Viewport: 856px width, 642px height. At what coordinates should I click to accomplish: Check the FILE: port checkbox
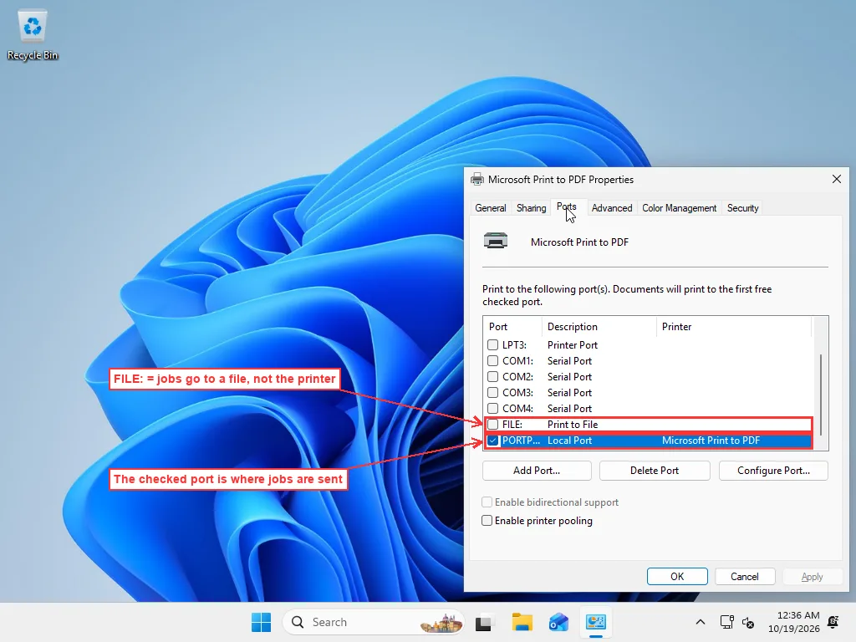[492, 424]
